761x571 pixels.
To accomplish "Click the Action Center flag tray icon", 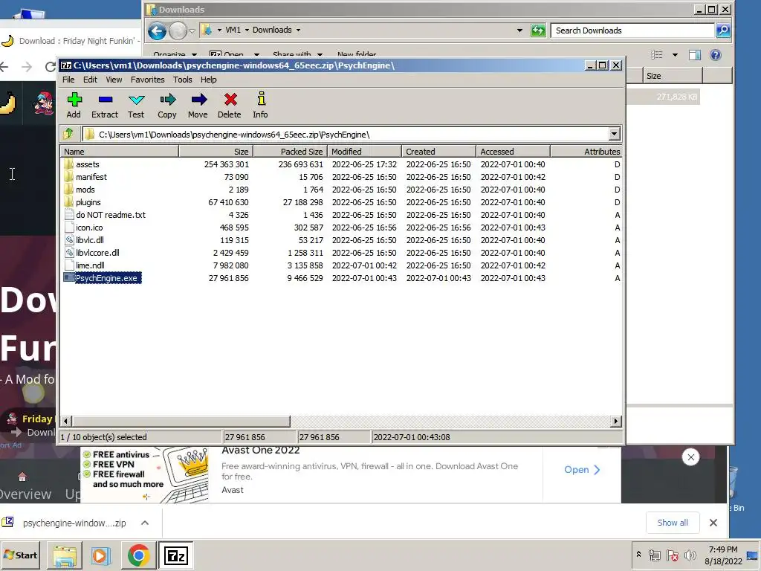I will [x=672, y=555].
